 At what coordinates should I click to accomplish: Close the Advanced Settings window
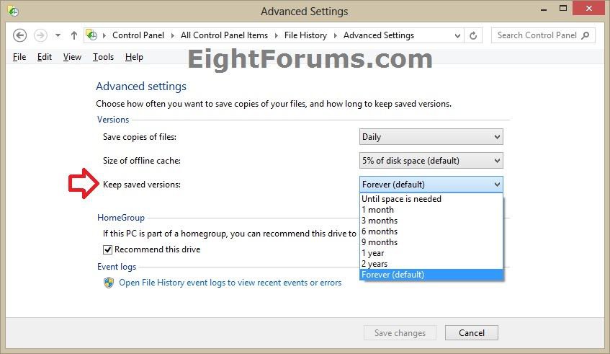(588, 9)
